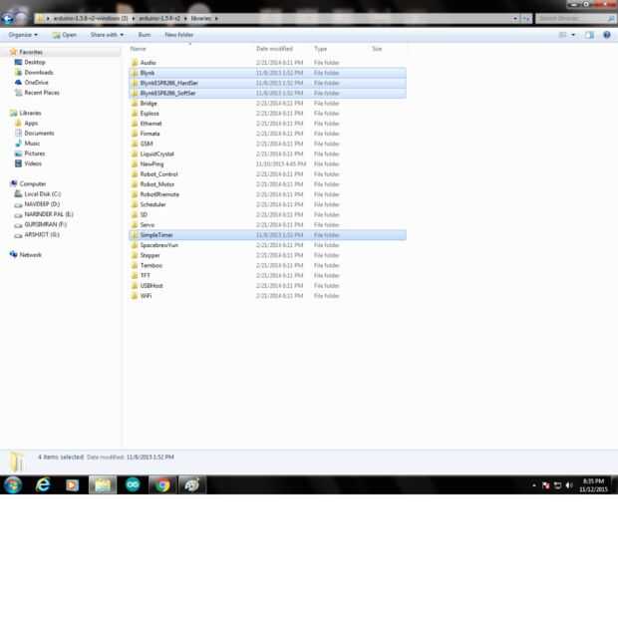Sort by the Date modified column
The image size is (618, 618).
point(274,49)
